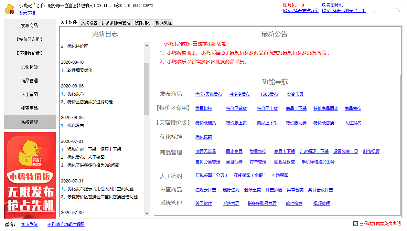Open 购买/续费流量冠军 link

click(301, 11)
